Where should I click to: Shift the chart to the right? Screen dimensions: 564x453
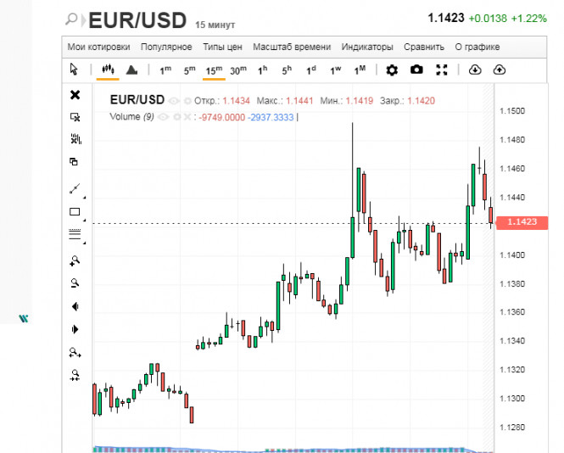pos(75,329)
